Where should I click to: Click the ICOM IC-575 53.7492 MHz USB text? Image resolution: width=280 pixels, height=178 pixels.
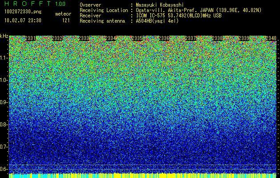coord(179,16)
